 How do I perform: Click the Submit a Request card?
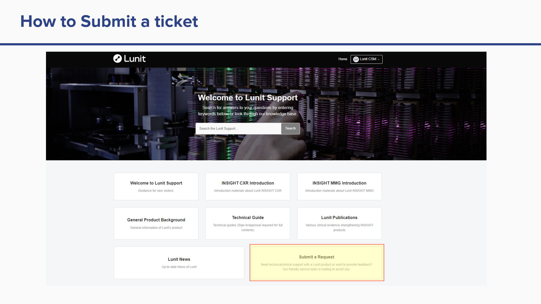tap(317, 263)
